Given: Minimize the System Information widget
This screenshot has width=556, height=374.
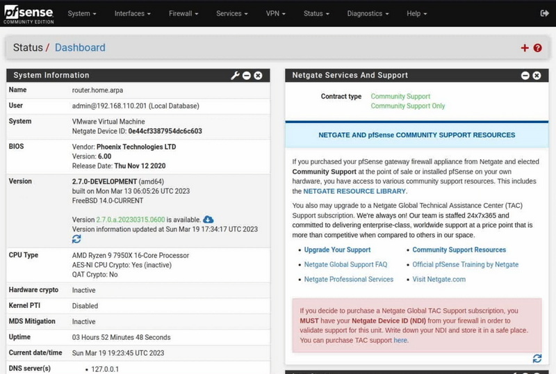Looking at the screenshot, I should (x=247, y=76).
